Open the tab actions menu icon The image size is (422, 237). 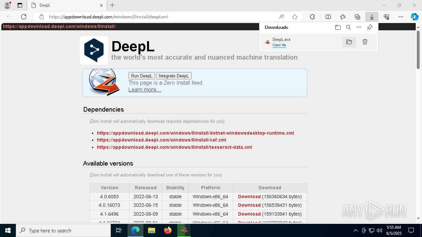coord(20,5)
